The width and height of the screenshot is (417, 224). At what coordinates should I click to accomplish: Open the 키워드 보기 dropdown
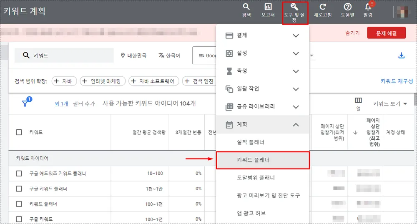coord(390,104)
